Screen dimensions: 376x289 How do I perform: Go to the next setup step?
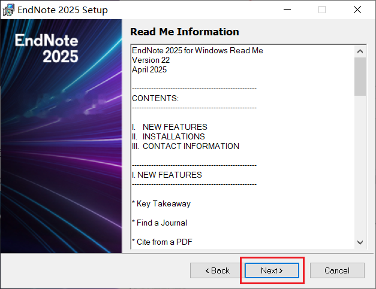272,270
